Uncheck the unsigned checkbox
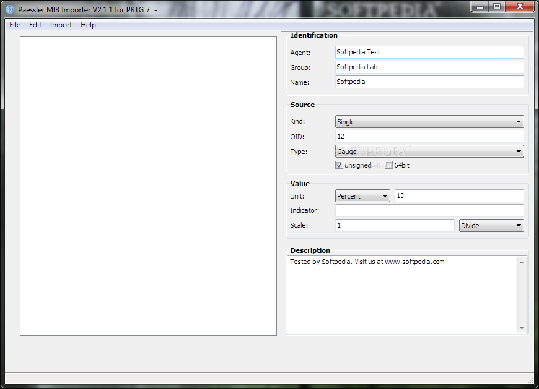 point(339,165)
